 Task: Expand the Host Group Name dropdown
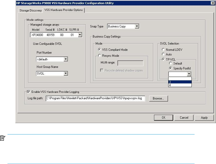pyautogui.click(x=66, y=74)
